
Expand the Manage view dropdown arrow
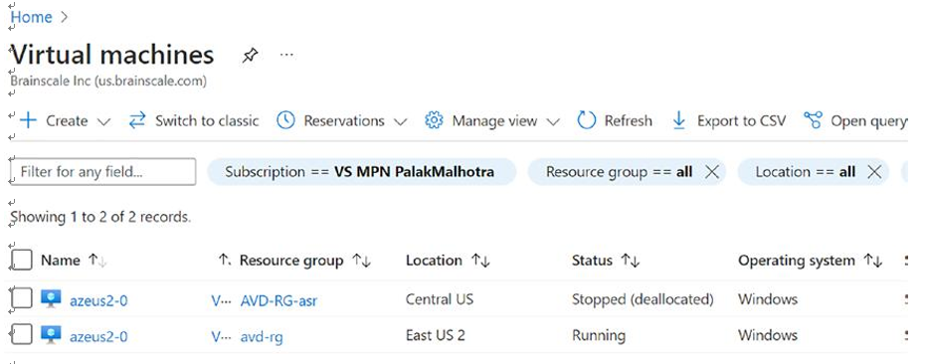click(553, 121)
